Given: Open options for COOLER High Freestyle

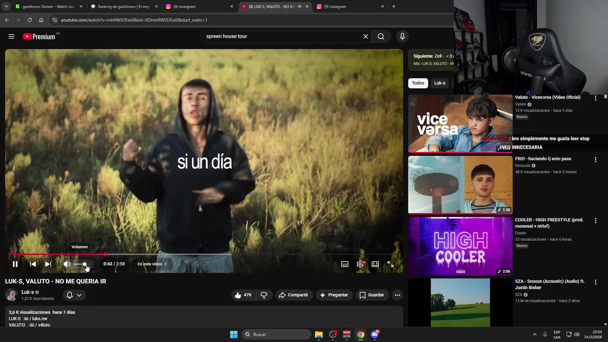Looking at the screenshot, I should pos(595,221).
